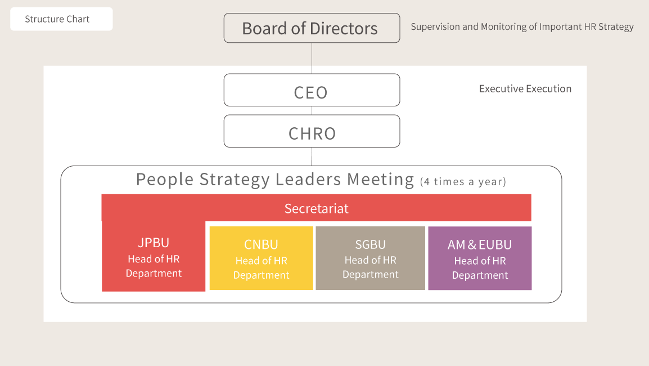Click the Supervision and Monitoring description text

(x=522, y=27)
